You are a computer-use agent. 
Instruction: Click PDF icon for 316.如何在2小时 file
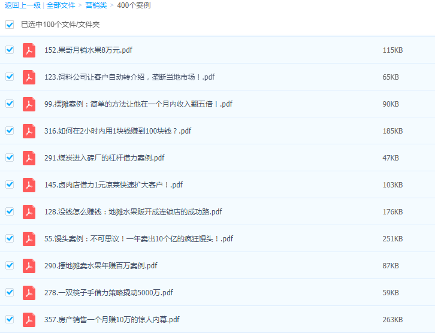coord(29,131)
